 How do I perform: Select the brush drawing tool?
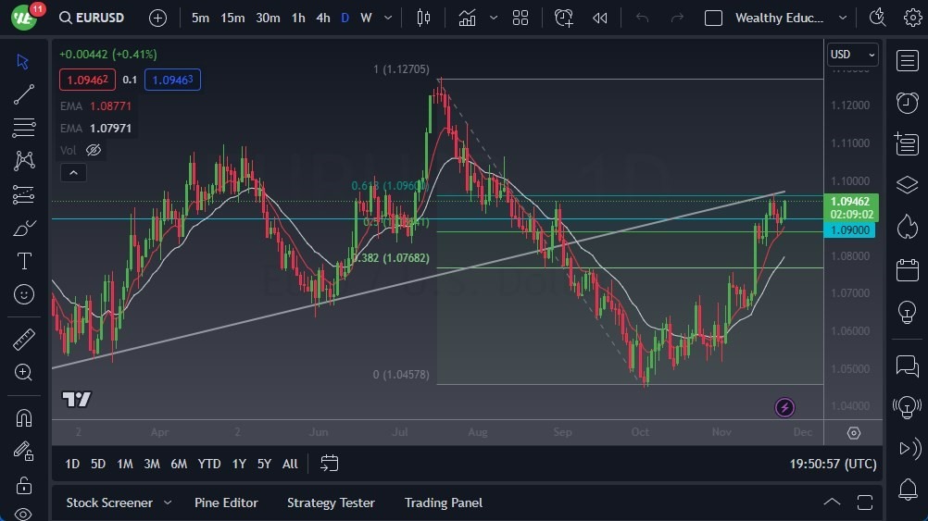click(24, 228)
